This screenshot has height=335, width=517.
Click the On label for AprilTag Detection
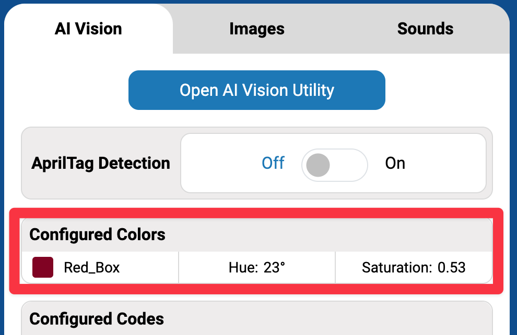395,163
